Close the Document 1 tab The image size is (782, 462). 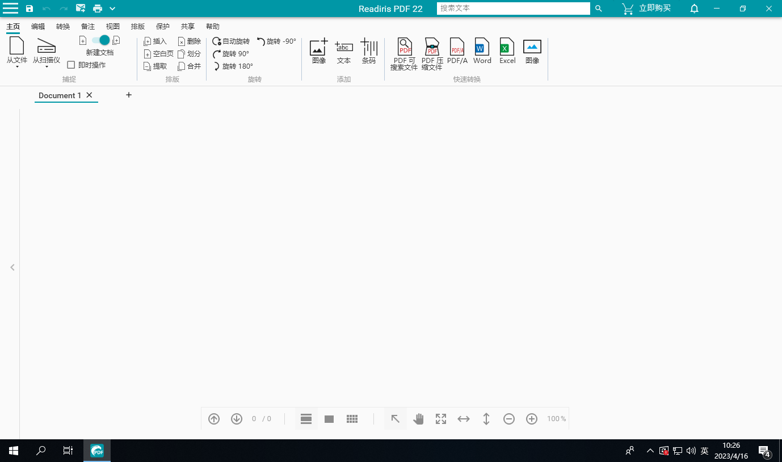coord(89,95)
